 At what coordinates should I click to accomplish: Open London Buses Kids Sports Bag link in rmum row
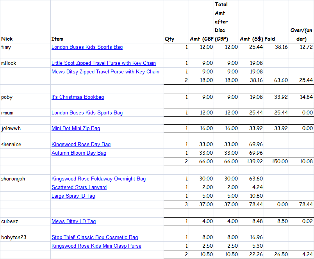tap(87, 113)
